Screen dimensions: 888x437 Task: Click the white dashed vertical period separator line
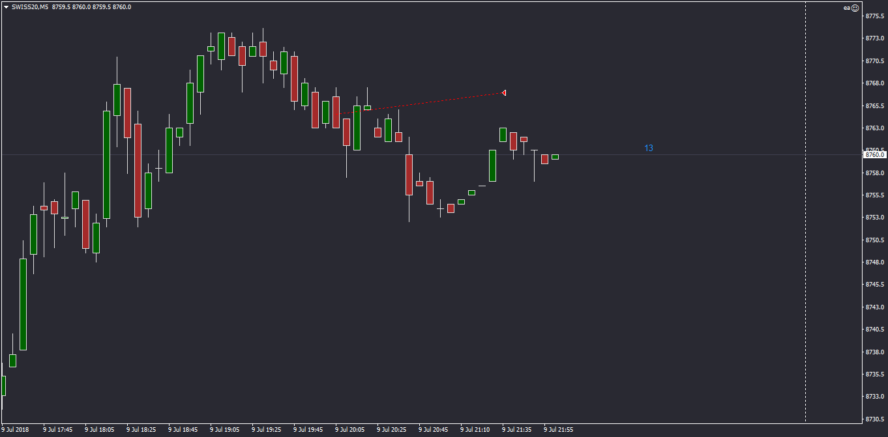806,212
